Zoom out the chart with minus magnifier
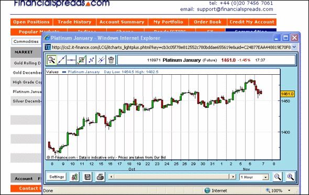The image size is (309, 195). (x=278, y=177)
